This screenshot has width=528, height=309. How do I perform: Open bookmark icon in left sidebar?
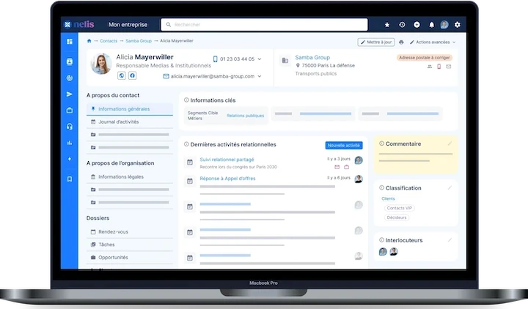(70, 179)
